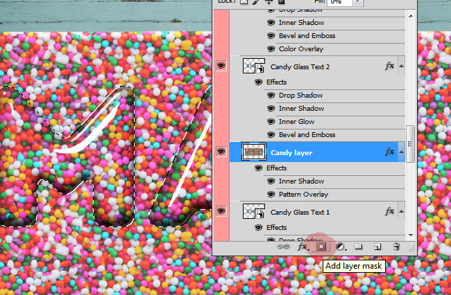This screenshot has height=295, width=451.
Task: Click Inner Glow effect label
Action: [296, 122]
